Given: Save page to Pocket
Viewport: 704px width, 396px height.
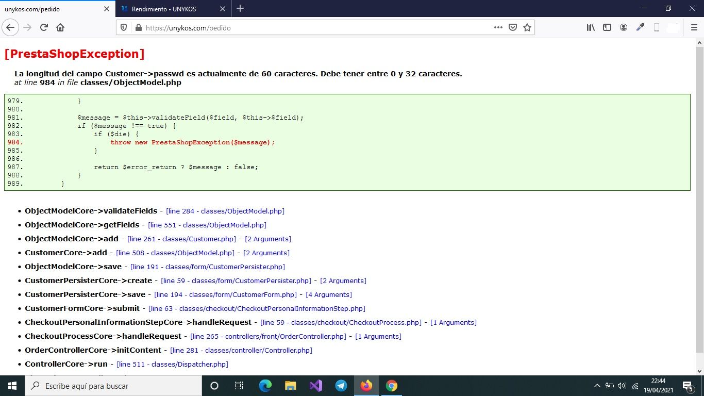Looking at the screenshot, I should pyautogui.click(x=513, y=27).
